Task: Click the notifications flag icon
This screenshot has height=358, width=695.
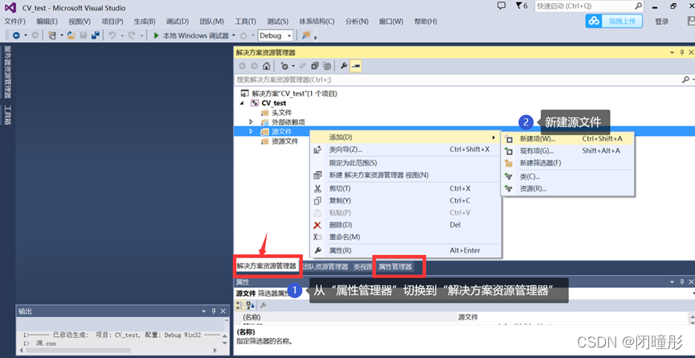Action: [x=518, y=6]
